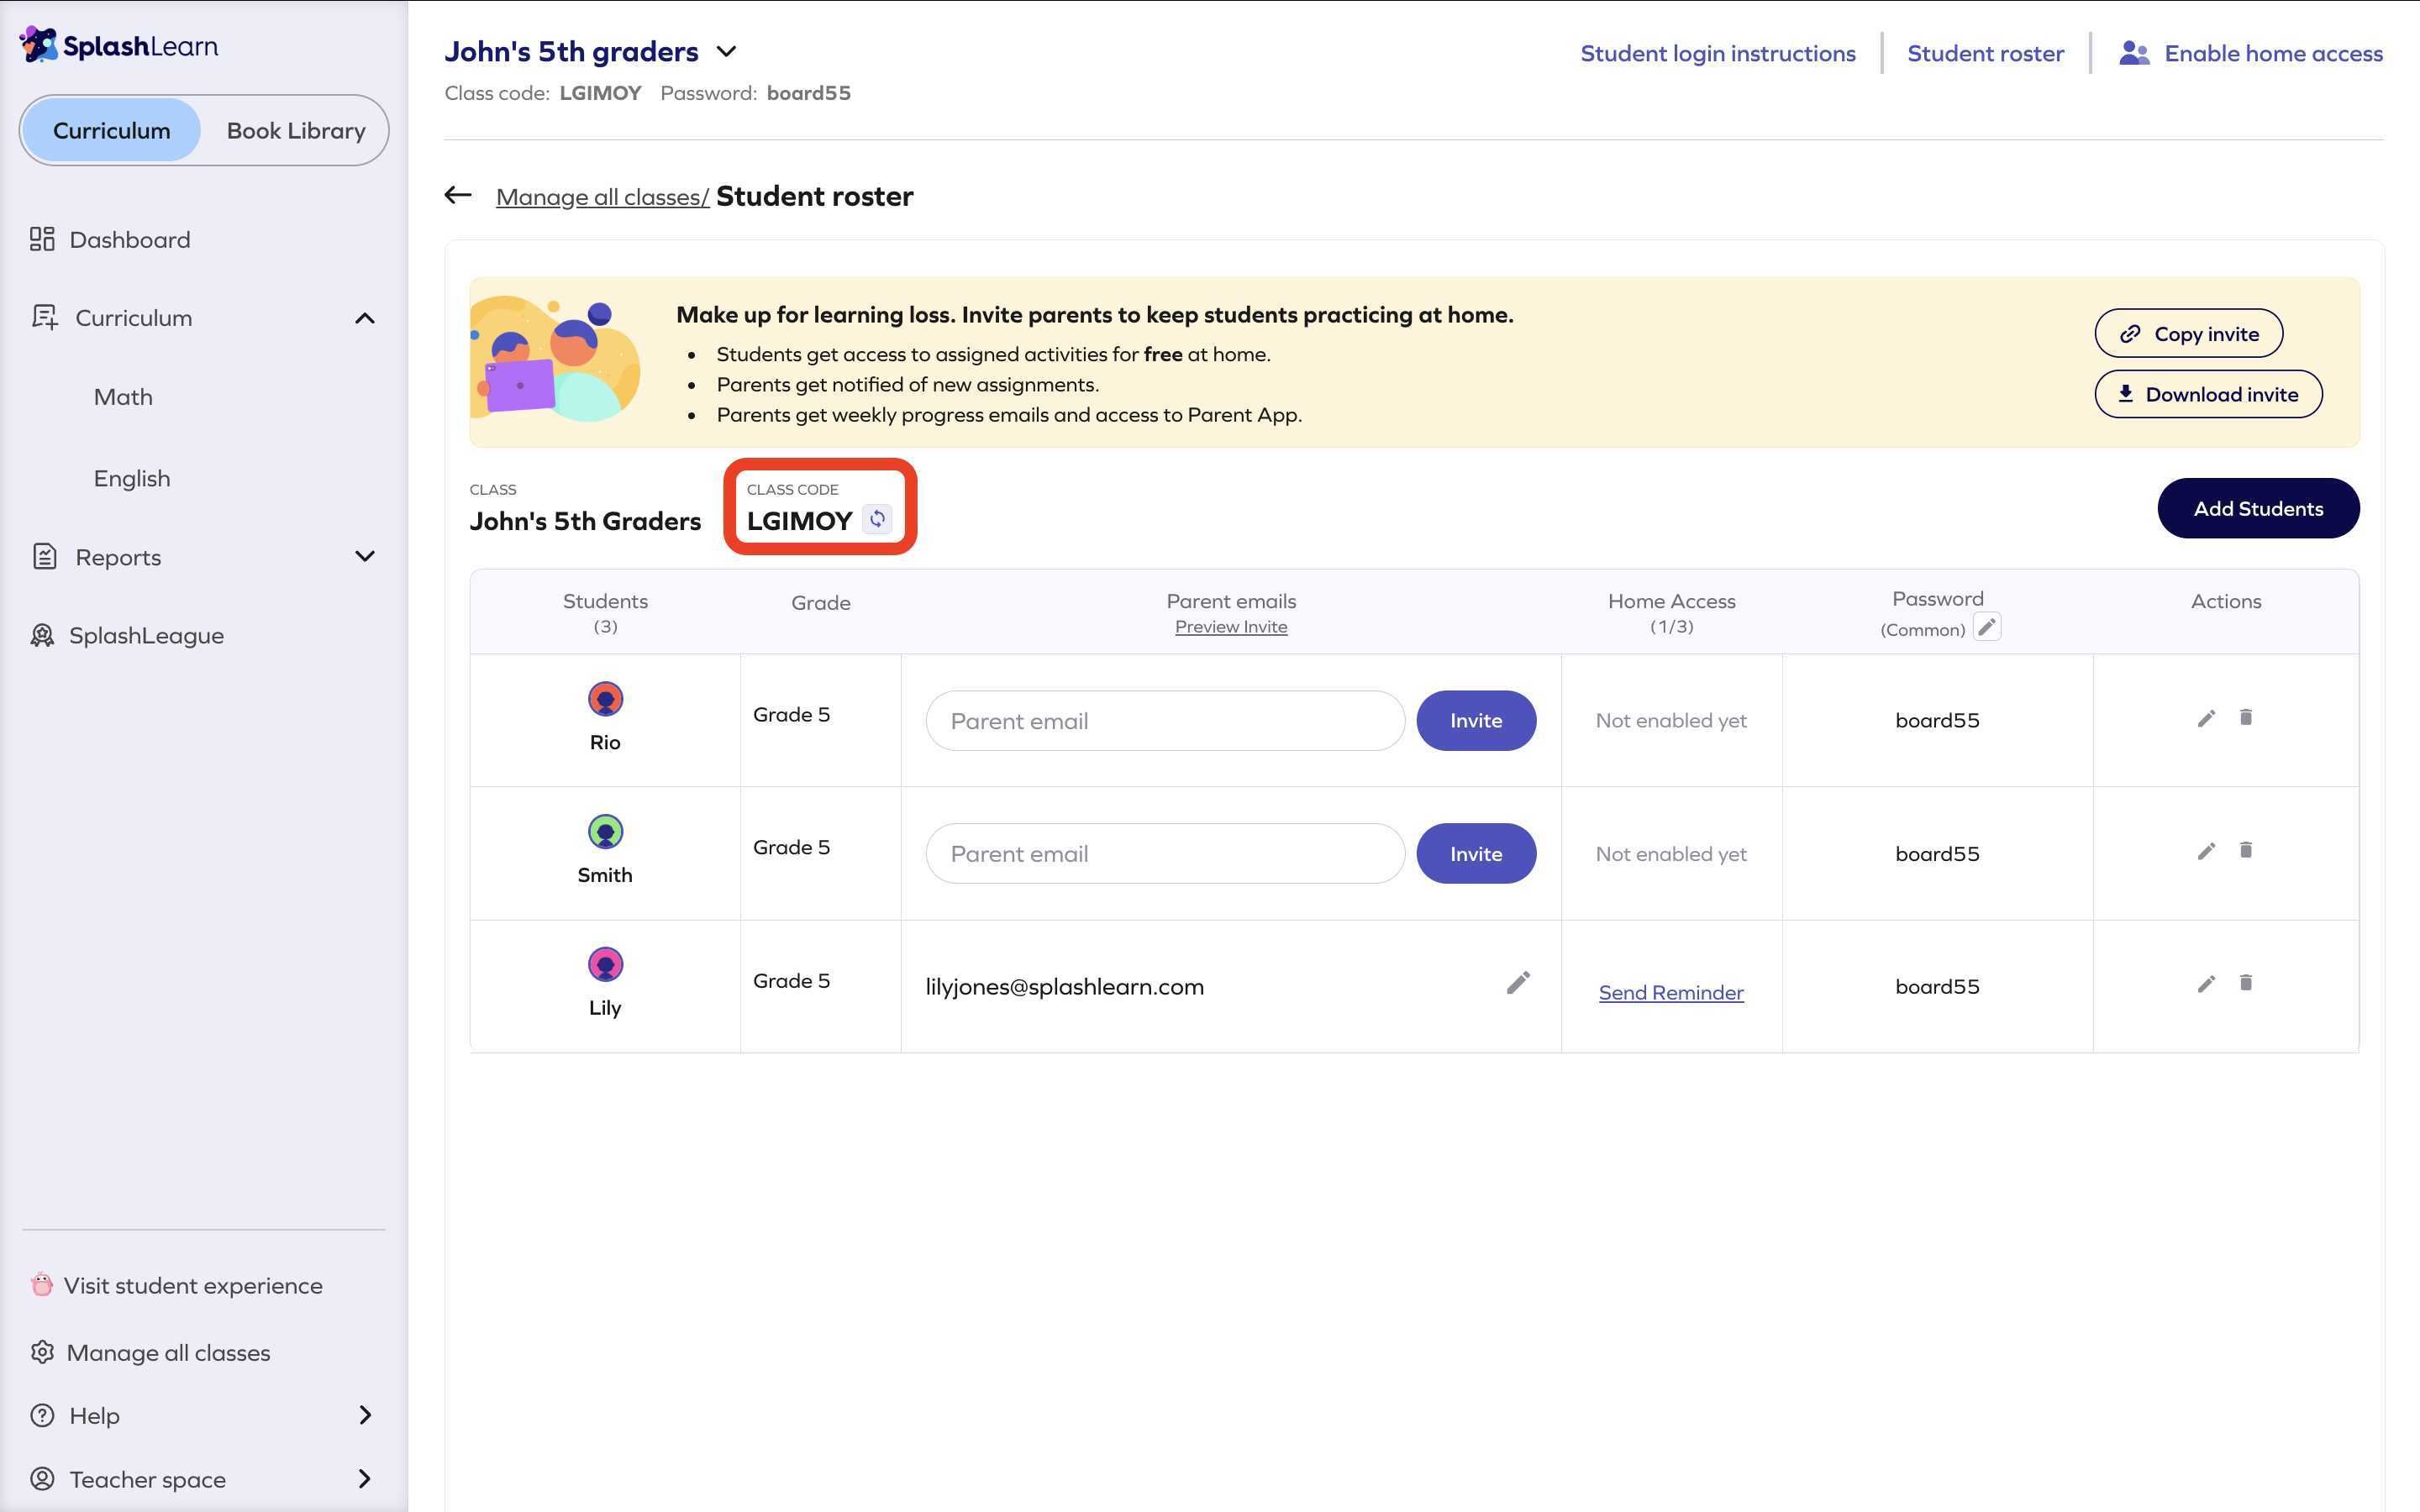The width and height of the screenshot is (2420, 1512).
Task: Switch to the Book Library tab
Action: [296, 130]
